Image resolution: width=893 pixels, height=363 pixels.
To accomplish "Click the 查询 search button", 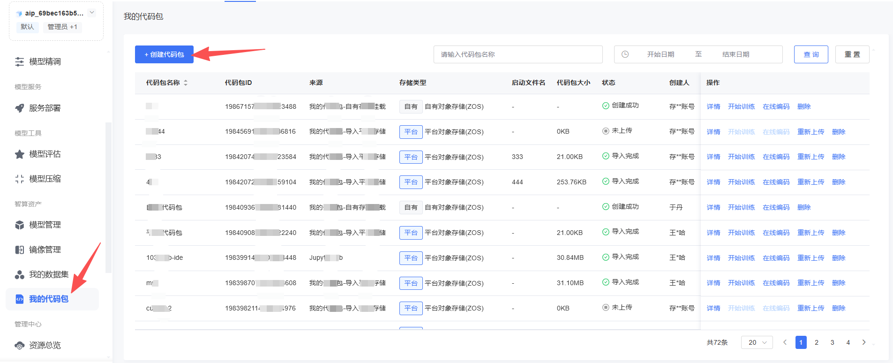I will coord(811,54).
